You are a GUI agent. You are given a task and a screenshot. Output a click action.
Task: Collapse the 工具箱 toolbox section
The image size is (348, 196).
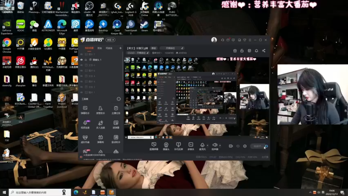pos(118,99)
